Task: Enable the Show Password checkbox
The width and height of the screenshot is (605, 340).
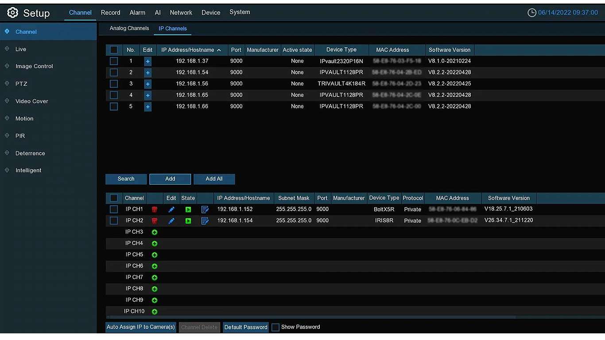Action: 275,327
